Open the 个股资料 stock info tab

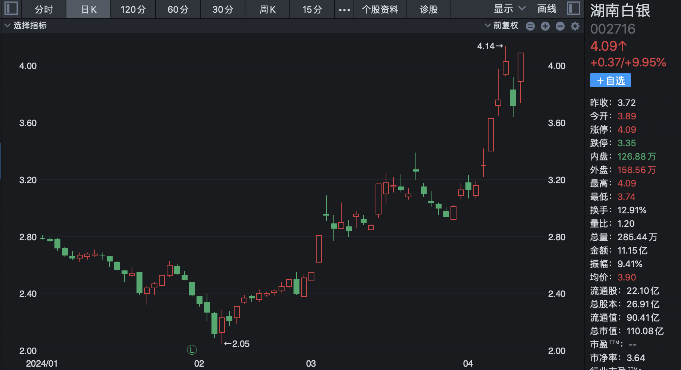coord(380,9)
